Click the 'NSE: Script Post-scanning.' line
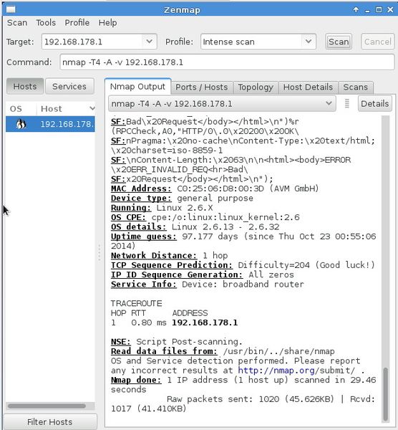 tap(177, 342)
